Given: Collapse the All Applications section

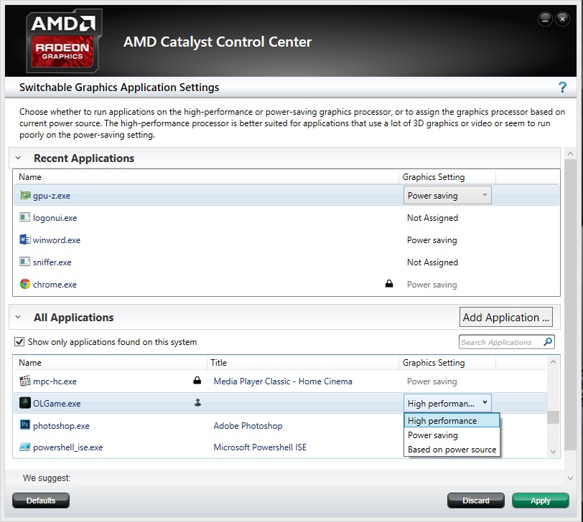Looking at the screenshot, I should tap(18, 317).
